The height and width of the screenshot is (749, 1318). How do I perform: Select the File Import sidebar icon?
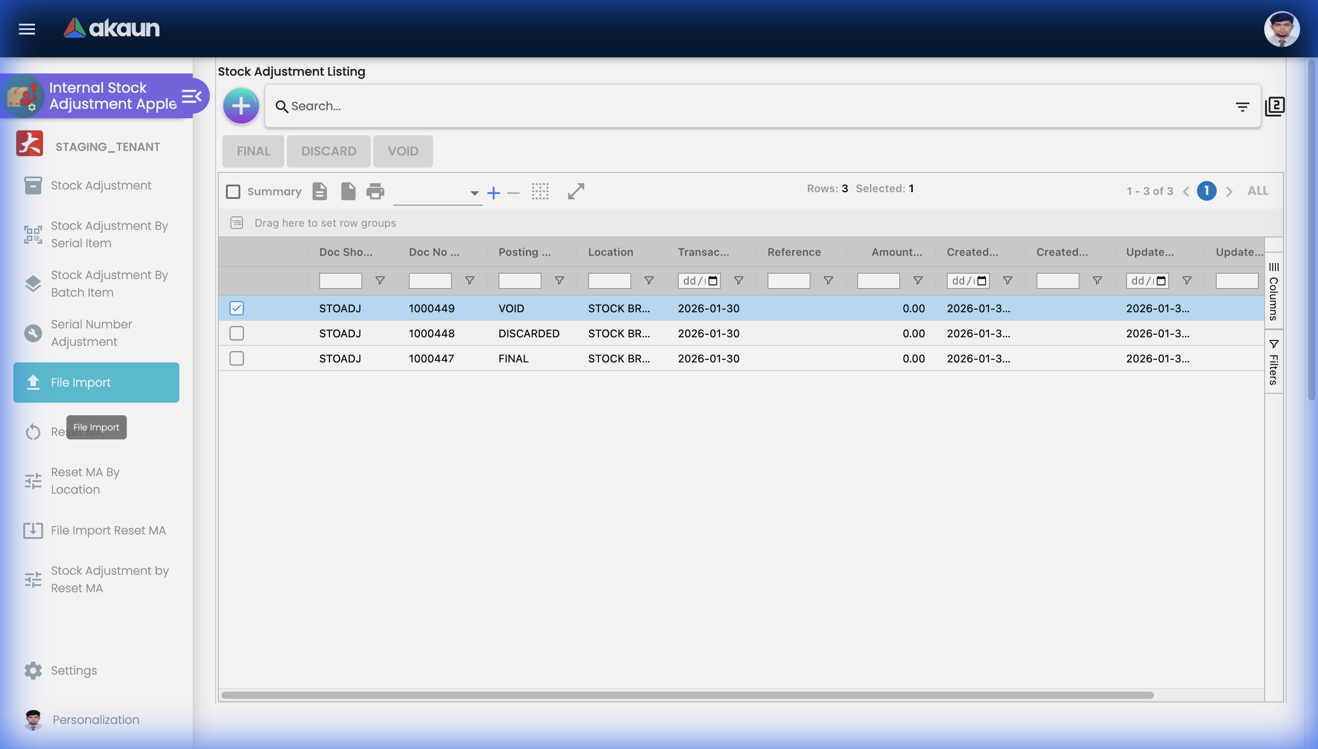33,382
